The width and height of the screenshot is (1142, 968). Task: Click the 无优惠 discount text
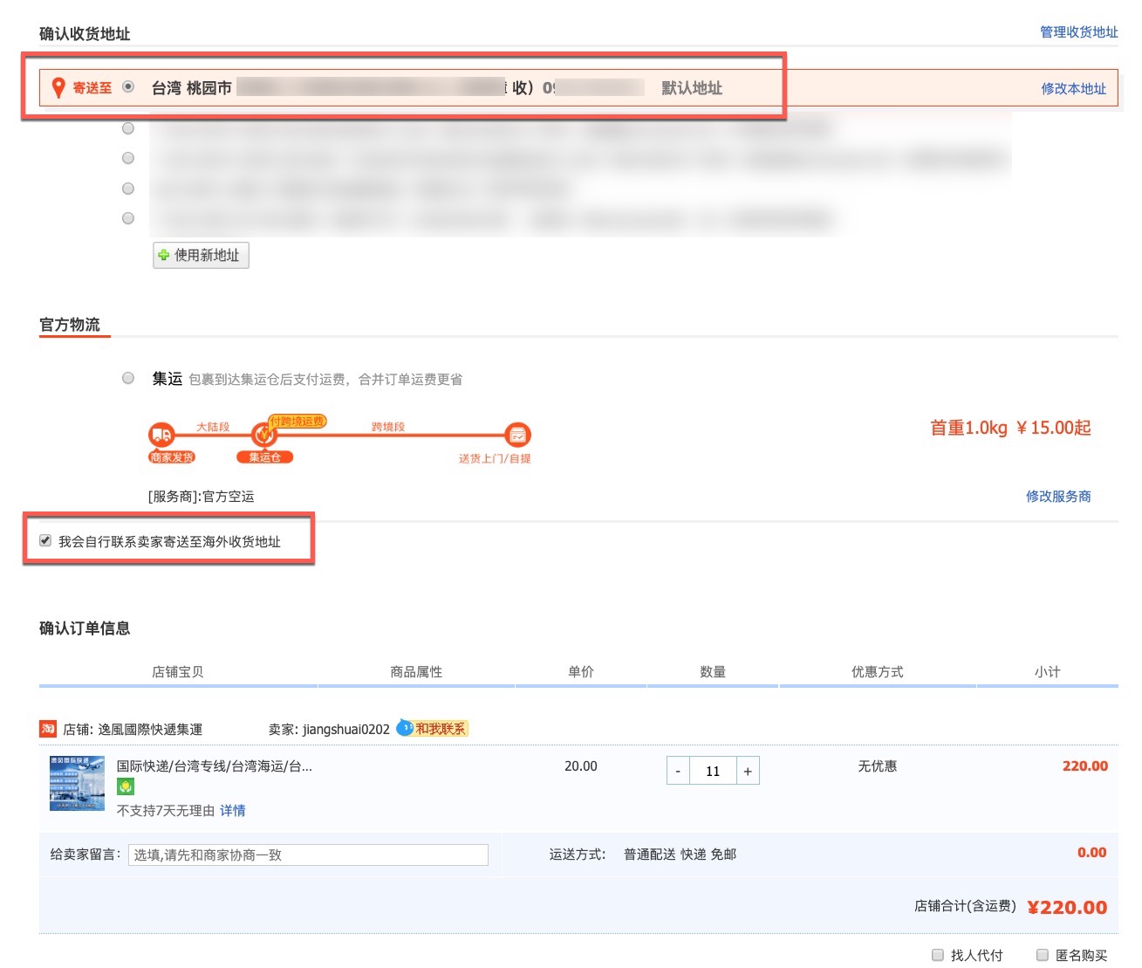point(878,766)
